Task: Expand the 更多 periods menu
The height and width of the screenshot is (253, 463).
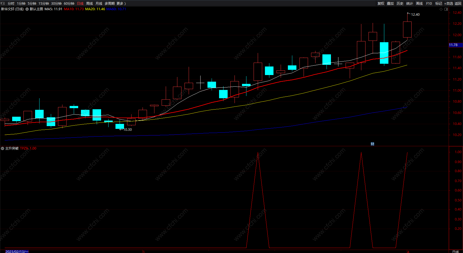Action: coord(121,3)
